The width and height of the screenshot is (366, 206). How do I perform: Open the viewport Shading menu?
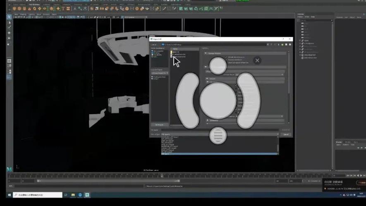pos(24,14)
